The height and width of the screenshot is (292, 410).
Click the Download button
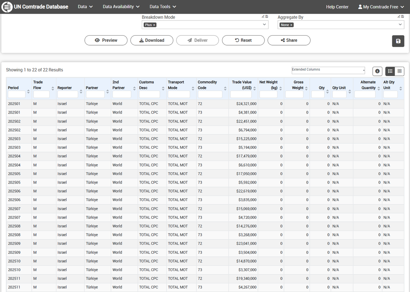152,40
